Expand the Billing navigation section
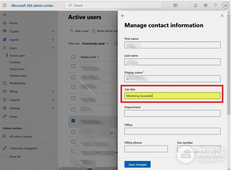The width and height of the screenshot is (231, 170). [x=53, y=92]
